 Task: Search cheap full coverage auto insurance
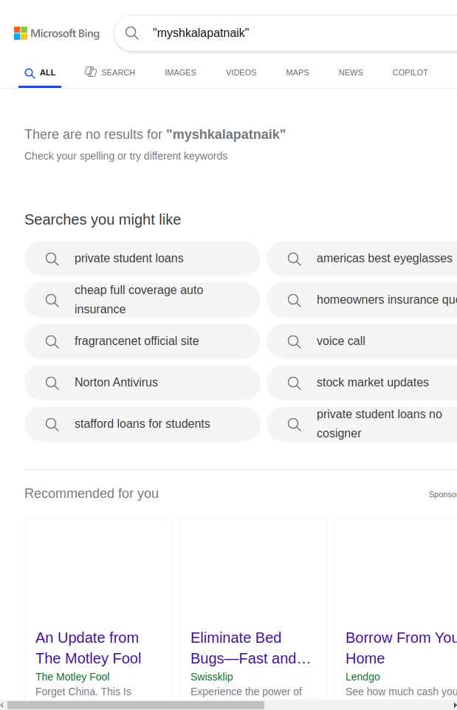click(142, 300)
